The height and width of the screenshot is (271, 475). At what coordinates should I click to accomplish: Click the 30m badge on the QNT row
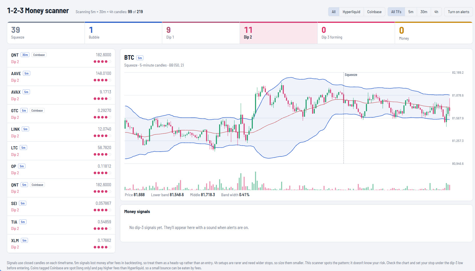[x=25, y=55]
